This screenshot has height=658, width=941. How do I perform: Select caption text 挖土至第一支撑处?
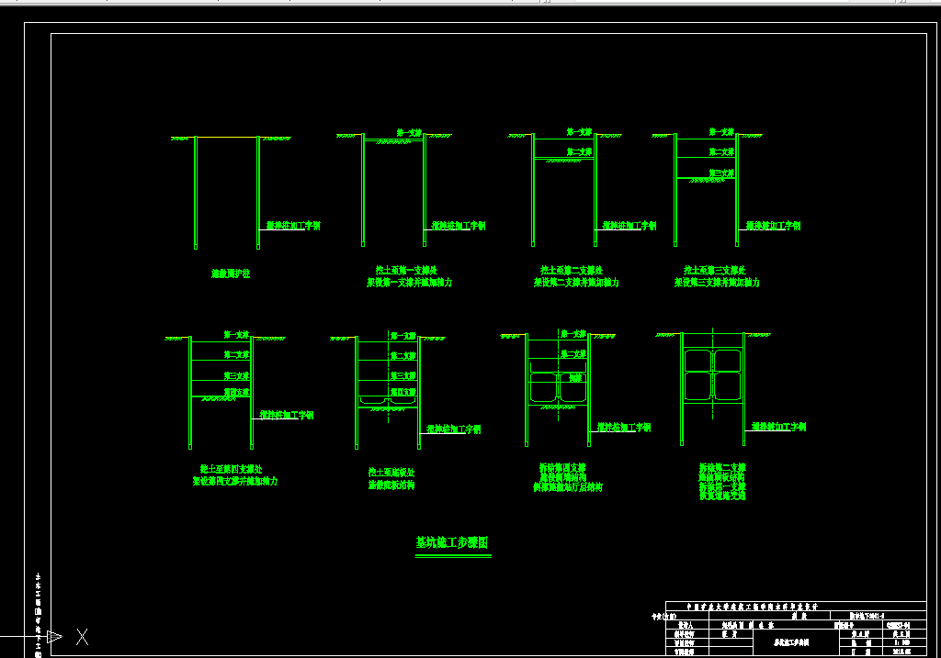coord(406,271)
